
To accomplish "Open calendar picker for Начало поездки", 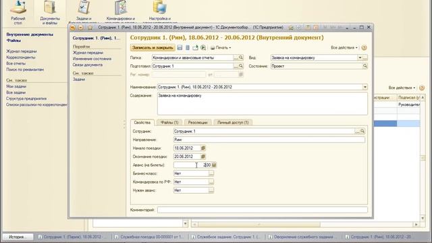I will (203, 148).
